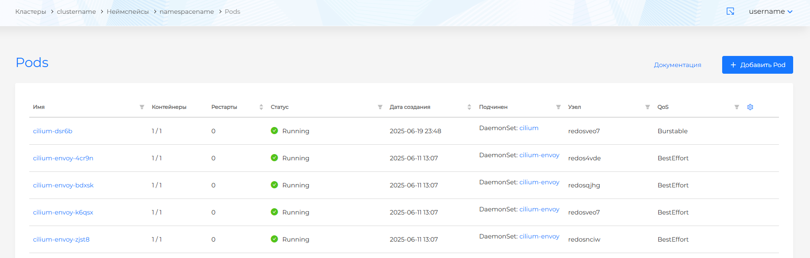Screen dimensions: 810x258
Task: Go to clustername breadcrumb
Action: click(x=76, y=12)
